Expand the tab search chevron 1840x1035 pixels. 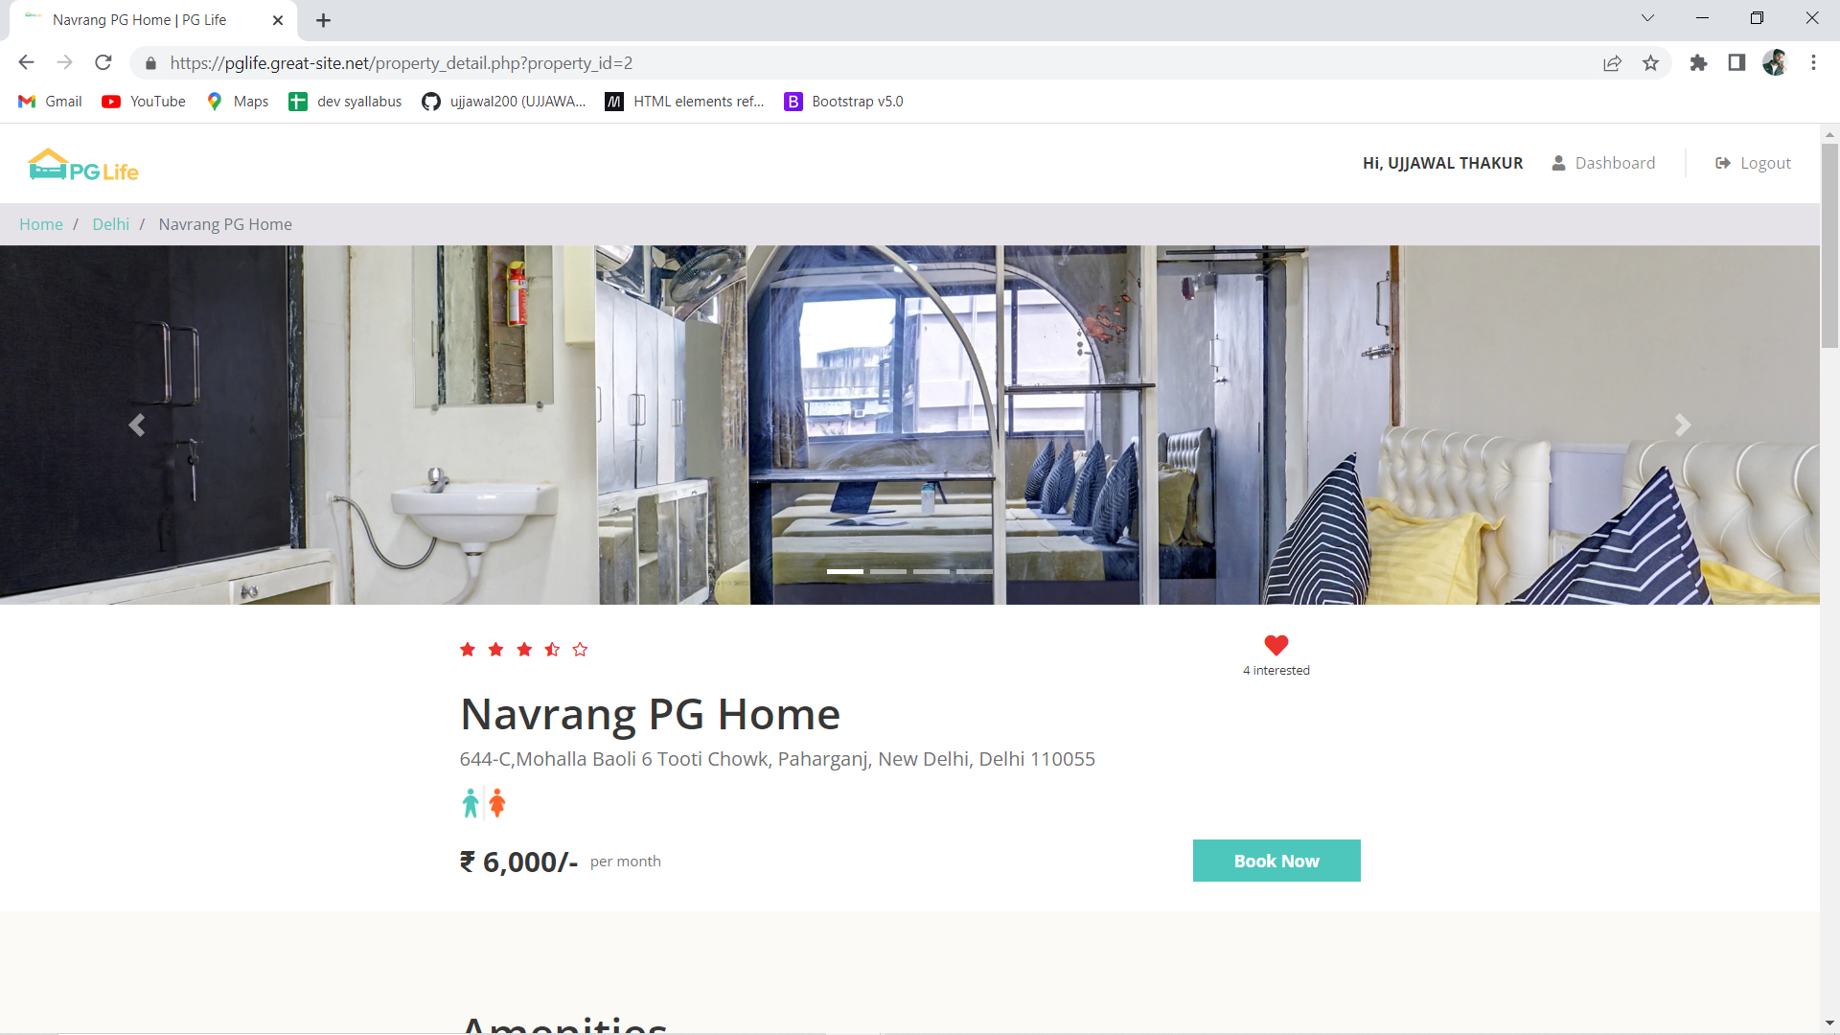[x=1647, y=18]
